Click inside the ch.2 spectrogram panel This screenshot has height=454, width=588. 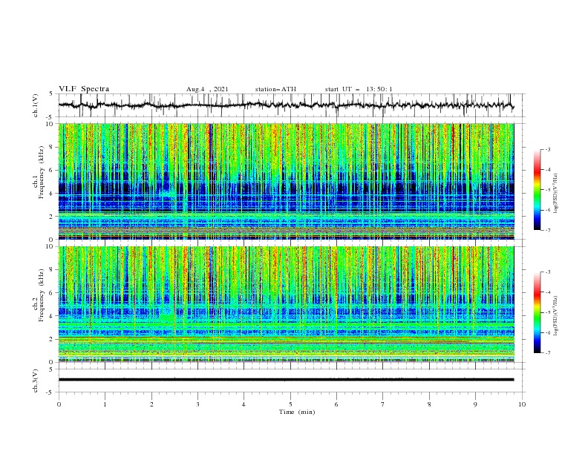coord(286,304)
